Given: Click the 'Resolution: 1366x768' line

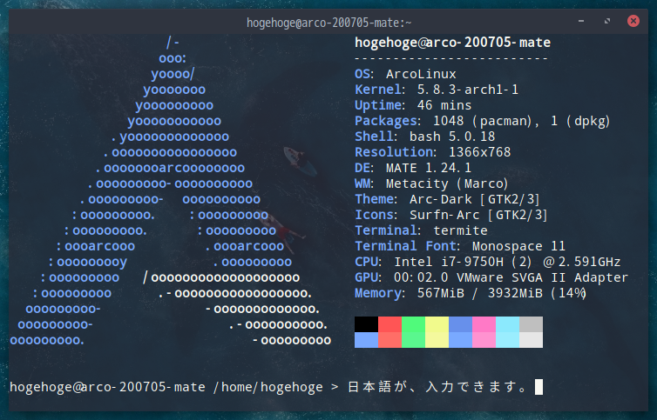Looking at the screenshot, I should click(x=433, y=152).
